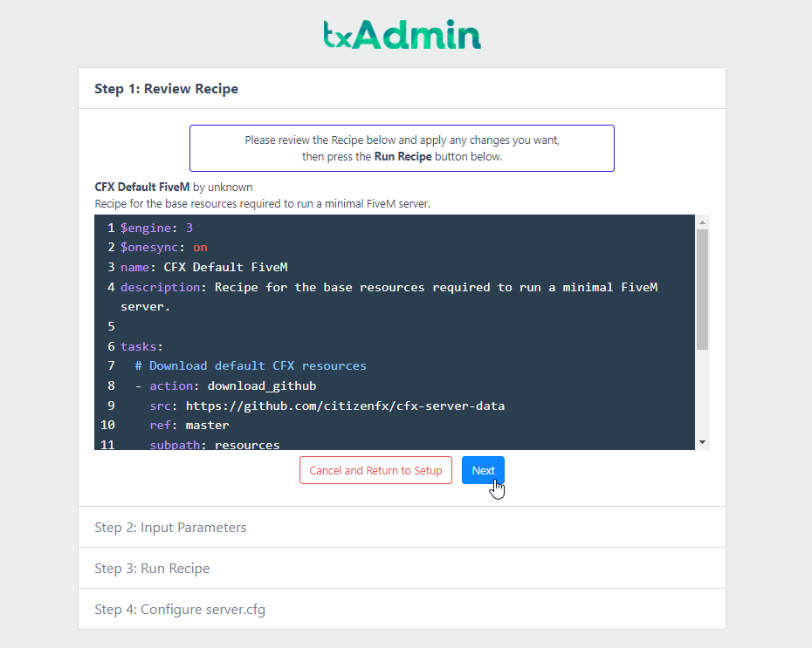Click the 'Please review the Recipe' notice box
This screenshot has height=648, width=812.
pyautogui.click(x=402, y=148)
